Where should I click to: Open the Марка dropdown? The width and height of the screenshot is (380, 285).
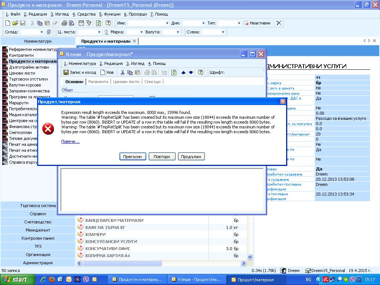tap(141, 32)
